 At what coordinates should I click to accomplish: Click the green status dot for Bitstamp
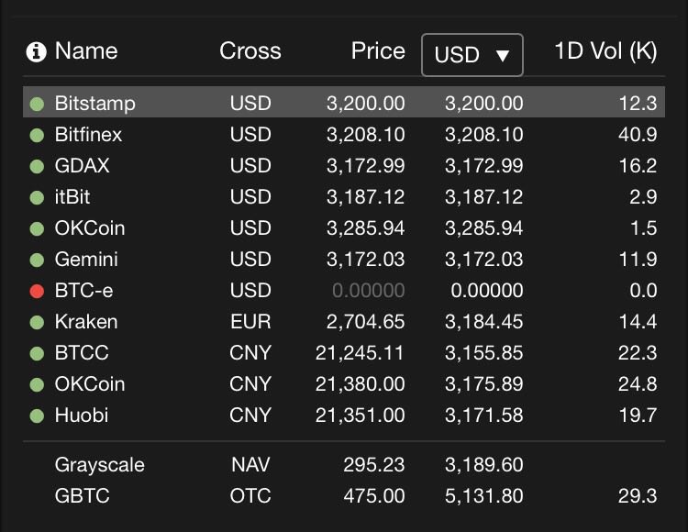click(x=37, y=104)
